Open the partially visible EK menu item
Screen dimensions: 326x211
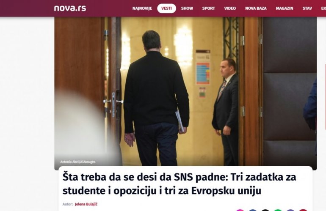(x=323, y=8)
